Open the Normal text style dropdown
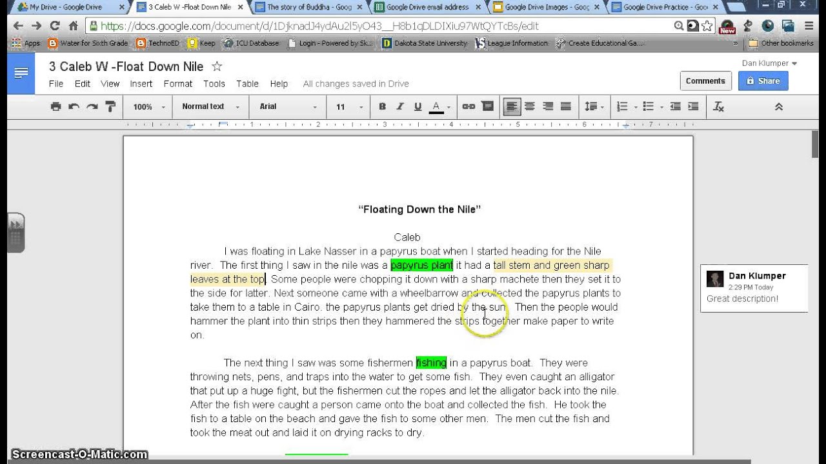This screenshot has width=826, height=464. [x=210, y=107]
